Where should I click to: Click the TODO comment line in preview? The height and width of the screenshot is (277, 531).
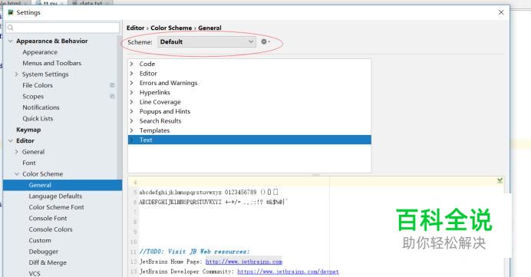coord(194,251)
